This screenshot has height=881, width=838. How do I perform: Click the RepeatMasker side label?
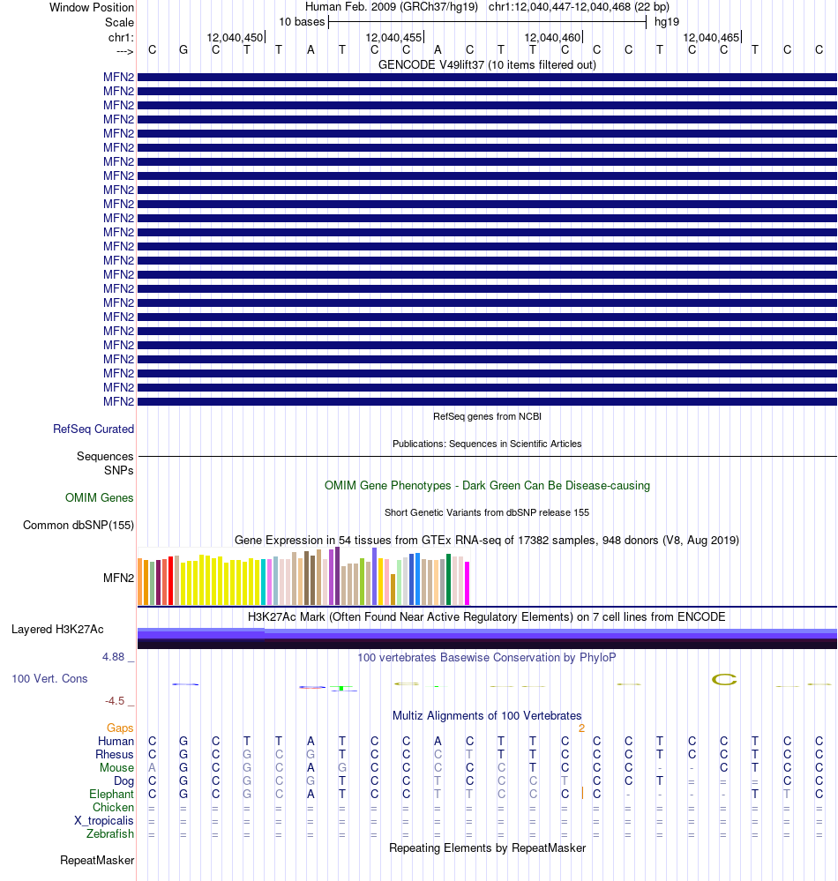(x=97, y=860)
